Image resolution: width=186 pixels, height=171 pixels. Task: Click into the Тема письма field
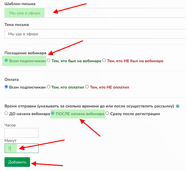95,34
